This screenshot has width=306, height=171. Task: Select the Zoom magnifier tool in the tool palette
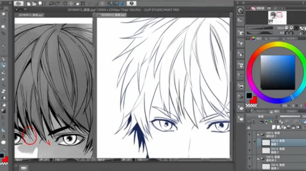pyautogui.click(x=4, y=14)
